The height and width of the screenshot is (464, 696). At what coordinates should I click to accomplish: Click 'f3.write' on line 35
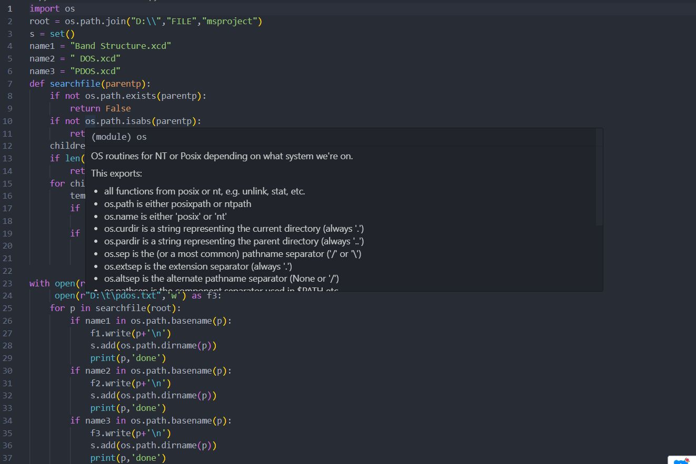pos(111,433)
